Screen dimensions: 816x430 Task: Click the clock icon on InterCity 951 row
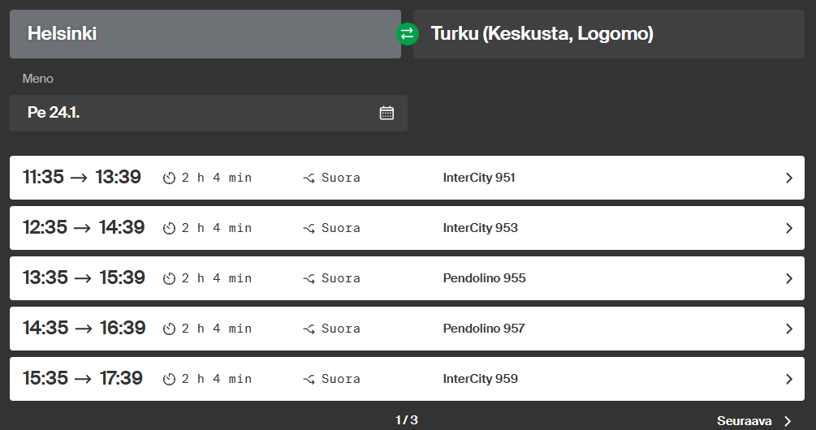[169, 178]
